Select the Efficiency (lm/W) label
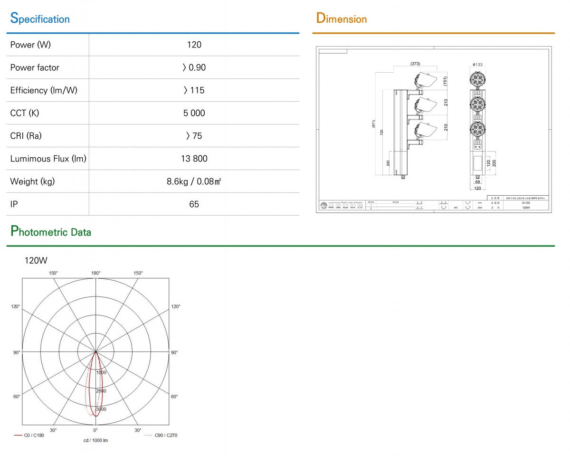 (x=44, y=90)
